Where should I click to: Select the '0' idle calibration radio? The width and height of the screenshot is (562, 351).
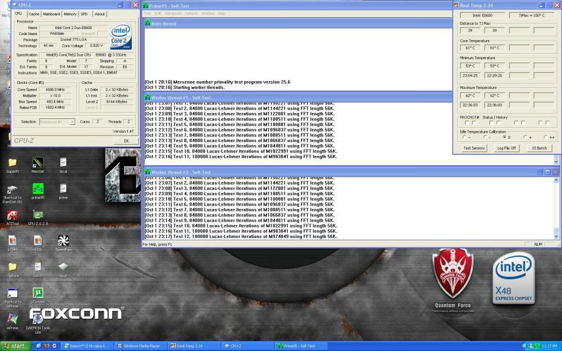tap(505, 137)
